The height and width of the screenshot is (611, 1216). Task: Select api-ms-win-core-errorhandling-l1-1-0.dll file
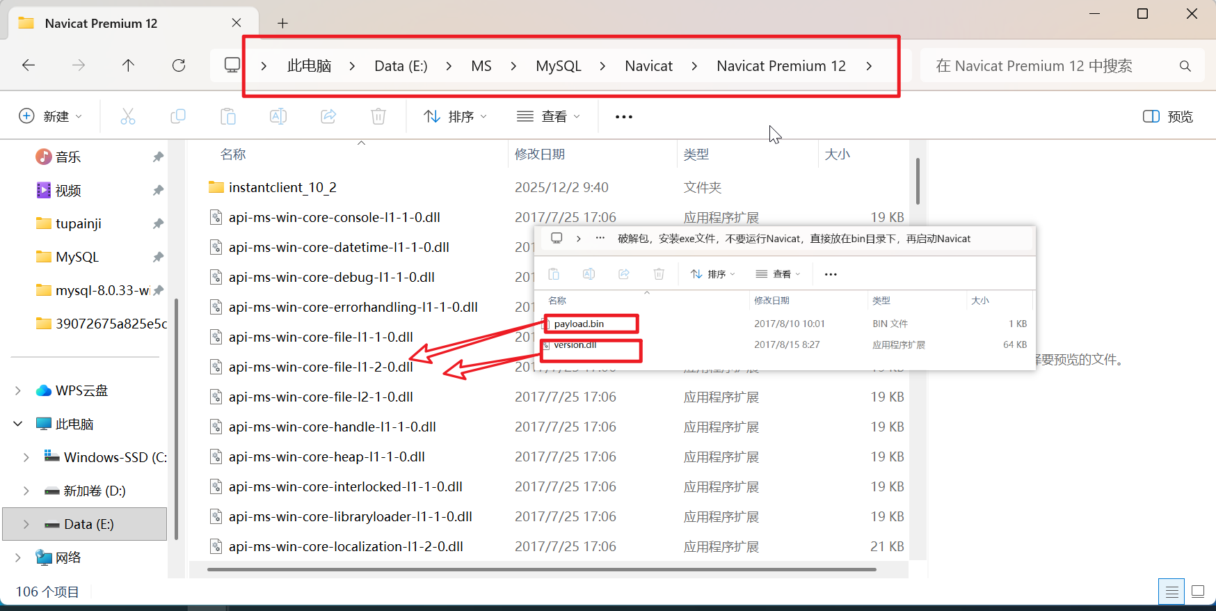353,308
